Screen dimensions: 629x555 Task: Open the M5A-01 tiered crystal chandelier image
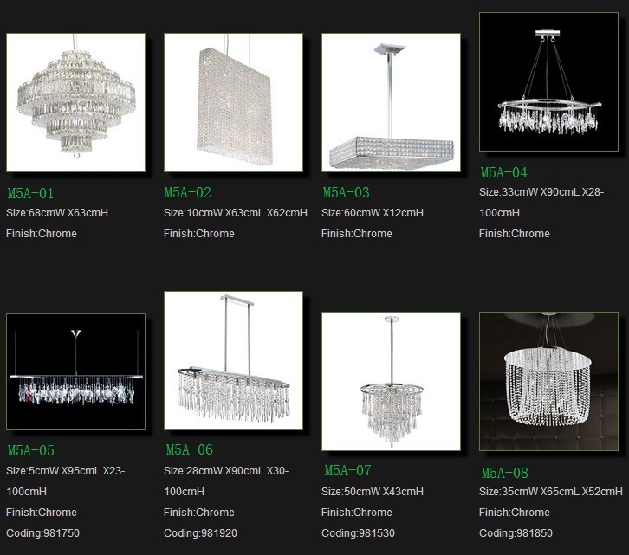pos(76,103)
